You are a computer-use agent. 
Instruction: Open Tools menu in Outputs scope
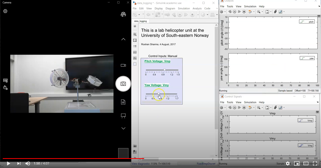pyautogui.click(x=230, y=6)
